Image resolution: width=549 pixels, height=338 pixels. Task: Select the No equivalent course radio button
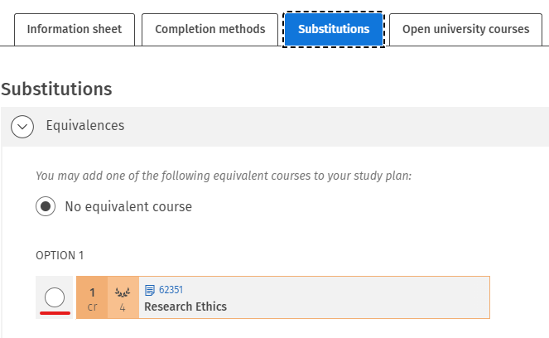46,206
